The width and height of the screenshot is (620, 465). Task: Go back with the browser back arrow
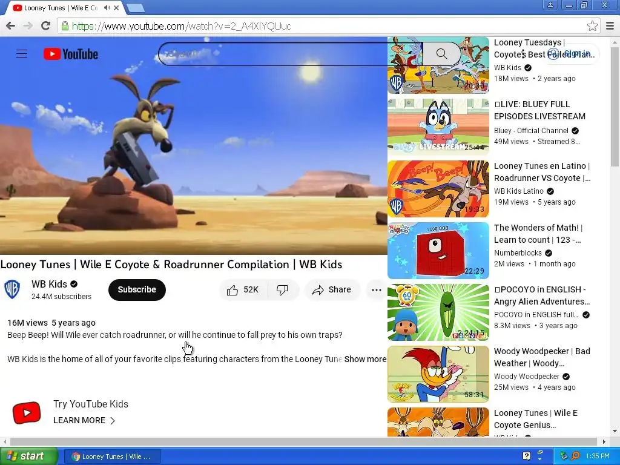[11, 26]
